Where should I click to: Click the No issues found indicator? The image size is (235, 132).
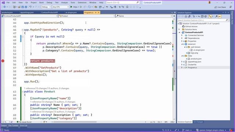[24, 122]
